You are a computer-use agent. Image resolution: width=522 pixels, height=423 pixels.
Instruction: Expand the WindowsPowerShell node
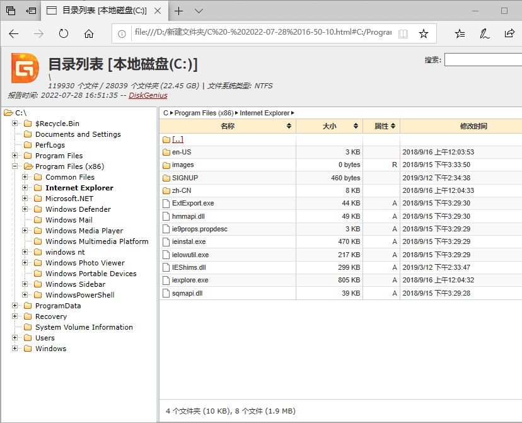click(x=25, y=295)
